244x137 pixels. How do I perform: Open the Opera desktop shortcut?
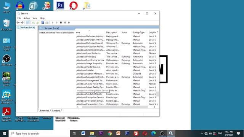pos(74,6)
